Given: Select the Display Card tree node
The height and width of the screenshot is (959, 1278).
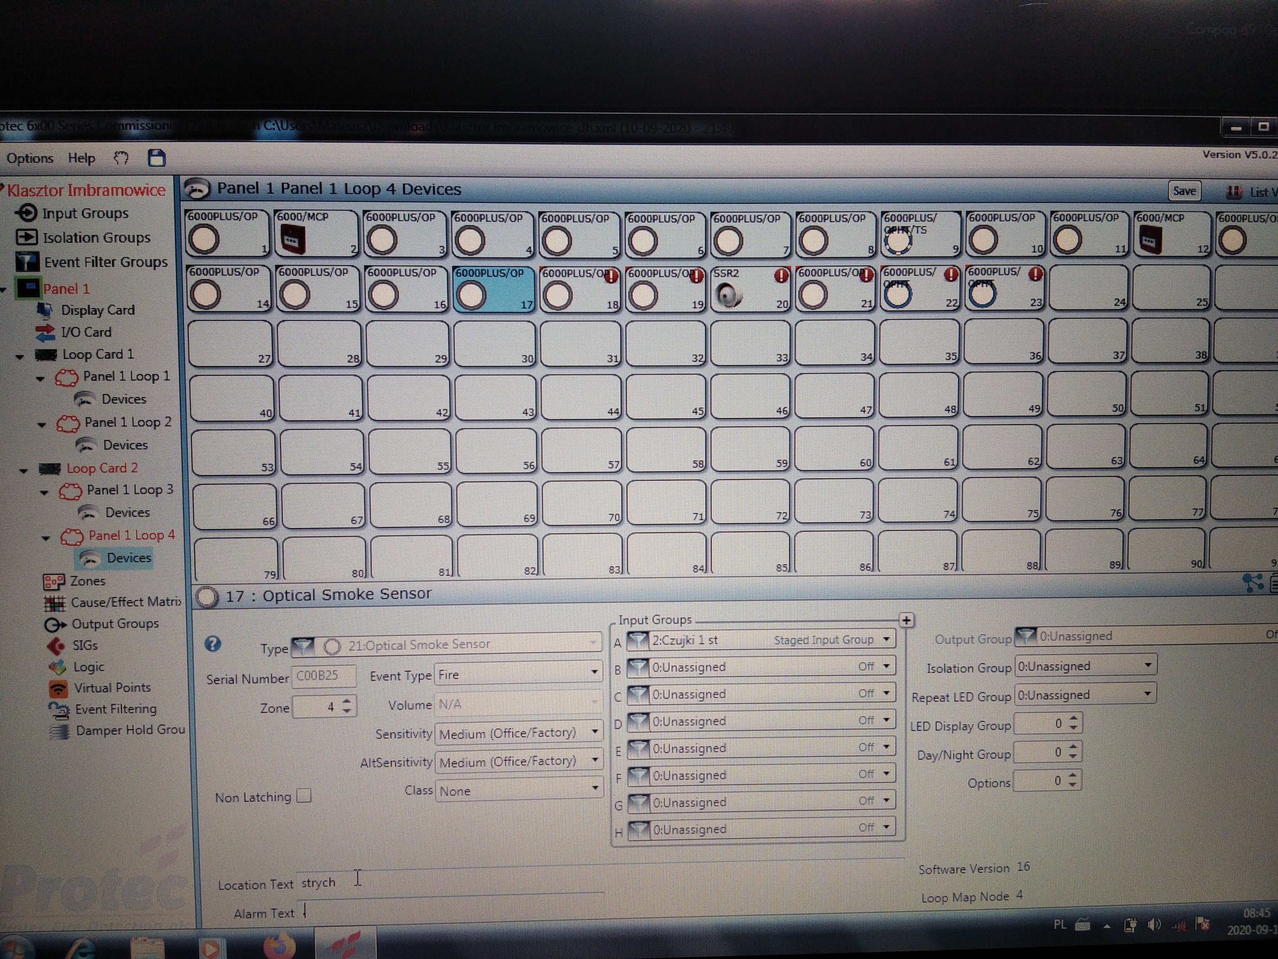Looking at the screenshot, I should (x=98, y=310).
